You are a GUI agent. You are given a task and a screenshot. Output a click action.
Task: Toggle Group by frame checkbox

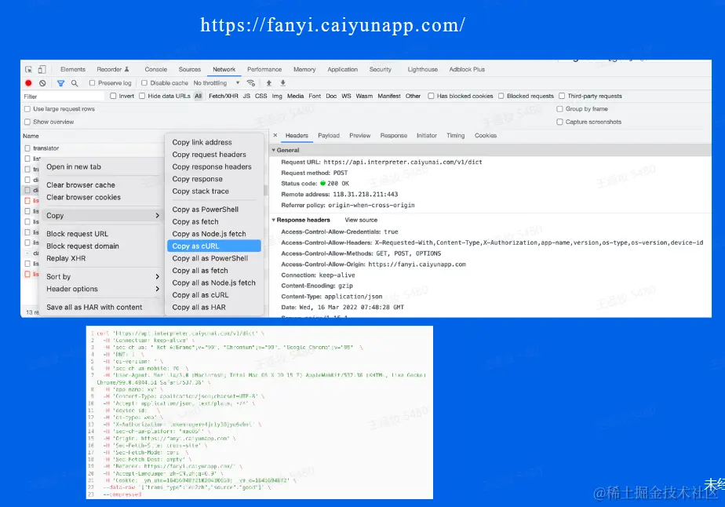point(559,109)
